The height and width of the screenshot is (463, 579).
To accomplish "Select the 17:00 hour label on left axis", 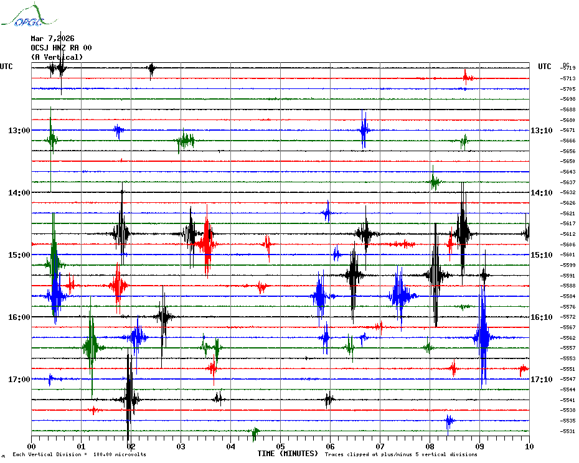I will coord(19,380).
